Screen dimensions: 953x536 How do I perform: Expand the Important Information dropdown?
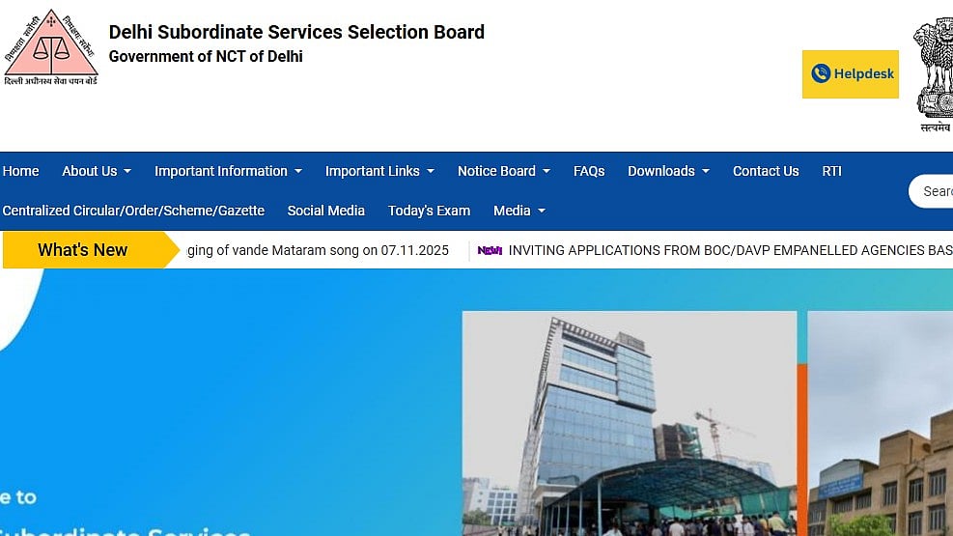(228, 171)
